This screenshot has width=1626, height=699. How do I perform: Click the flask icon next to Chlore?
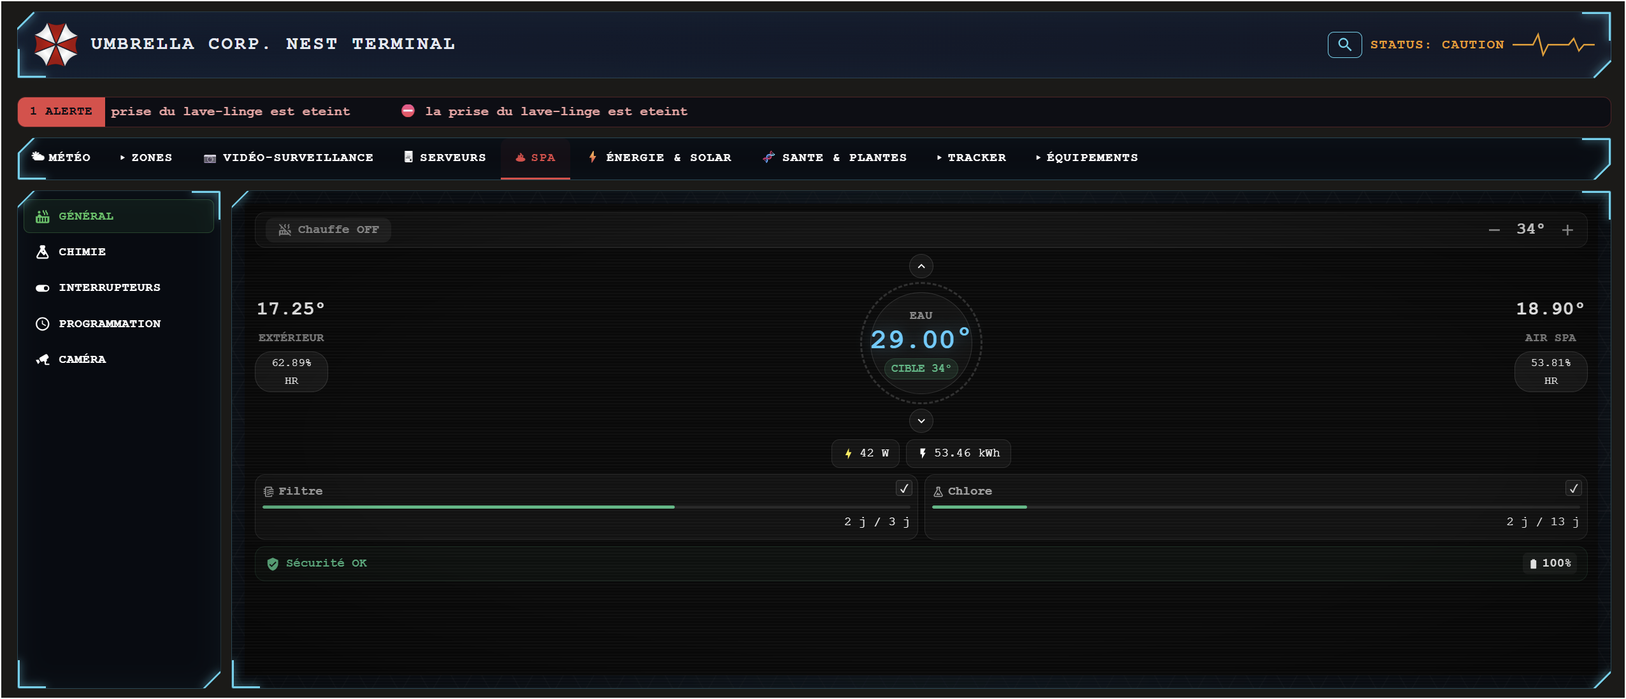(938, 491)
